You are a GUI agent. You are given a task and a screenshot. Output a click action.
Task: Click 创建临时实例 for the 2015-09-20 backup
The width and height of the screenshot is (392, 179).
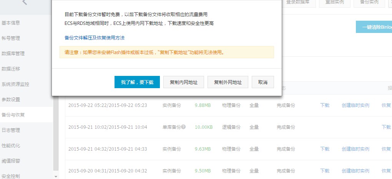coord(355,171)
